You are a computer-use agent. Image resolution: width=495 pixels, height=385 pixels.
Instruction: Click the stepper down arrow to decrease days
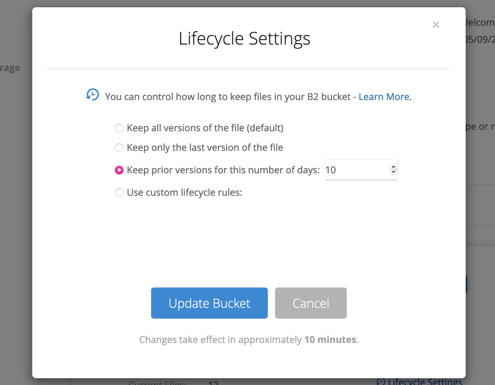click(x=393, y=173)
